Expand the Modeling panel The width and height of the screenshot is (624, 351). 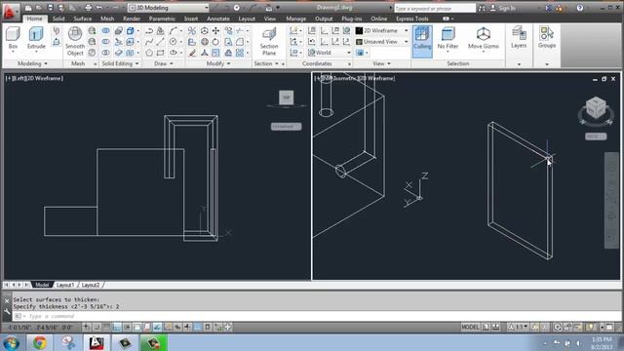[32, 63]
